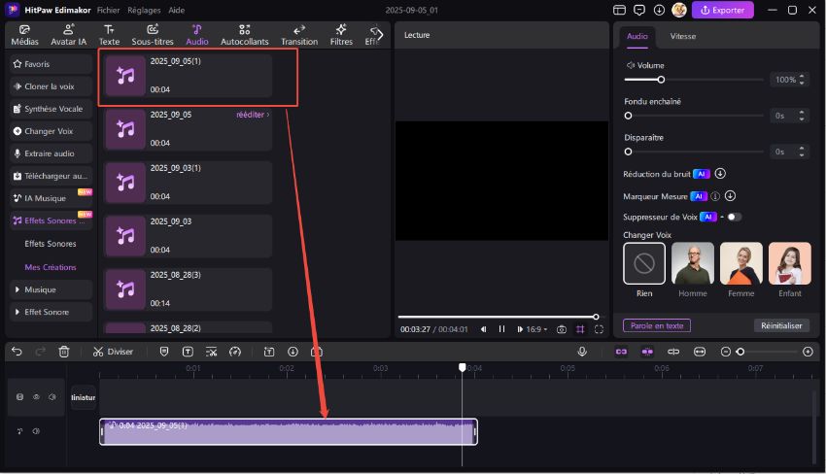Click the Disparaître slider handle
The height and width of the screenshot is (474, 826).
[x=628, y=152]
